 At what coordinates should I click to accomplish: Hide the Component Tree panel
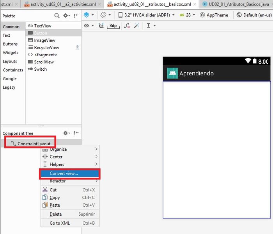tap(76, 133)
